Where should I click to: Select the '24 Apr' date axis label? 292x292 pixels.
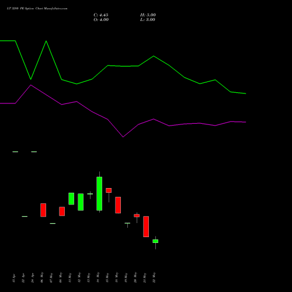[33, 278]
